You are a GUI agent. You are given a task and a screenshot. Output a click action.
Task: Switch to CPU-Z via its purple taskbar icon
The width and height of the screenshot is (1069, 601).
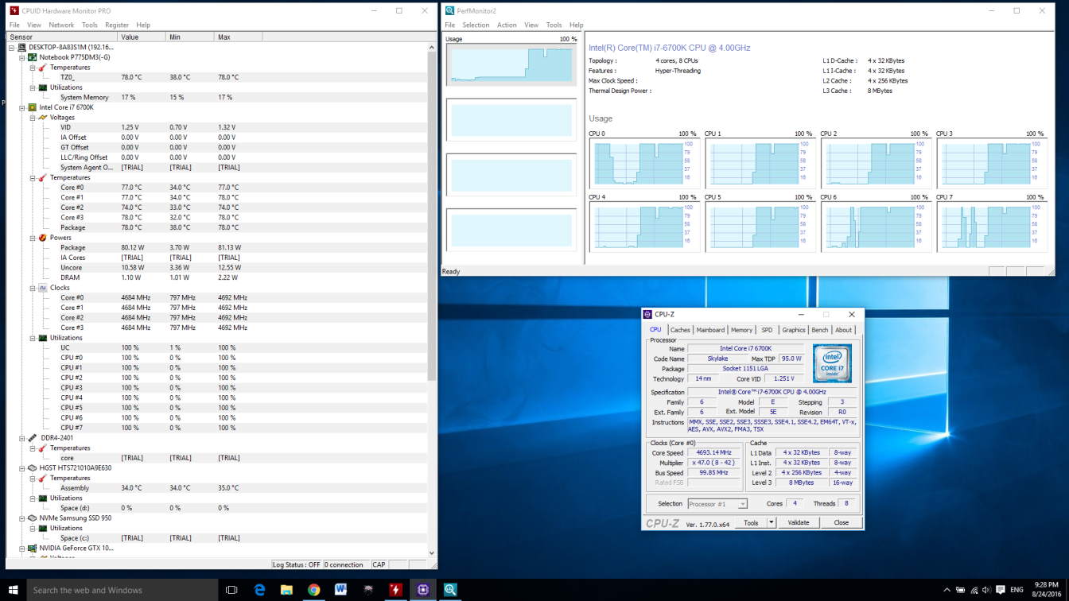tap(422, 590)
